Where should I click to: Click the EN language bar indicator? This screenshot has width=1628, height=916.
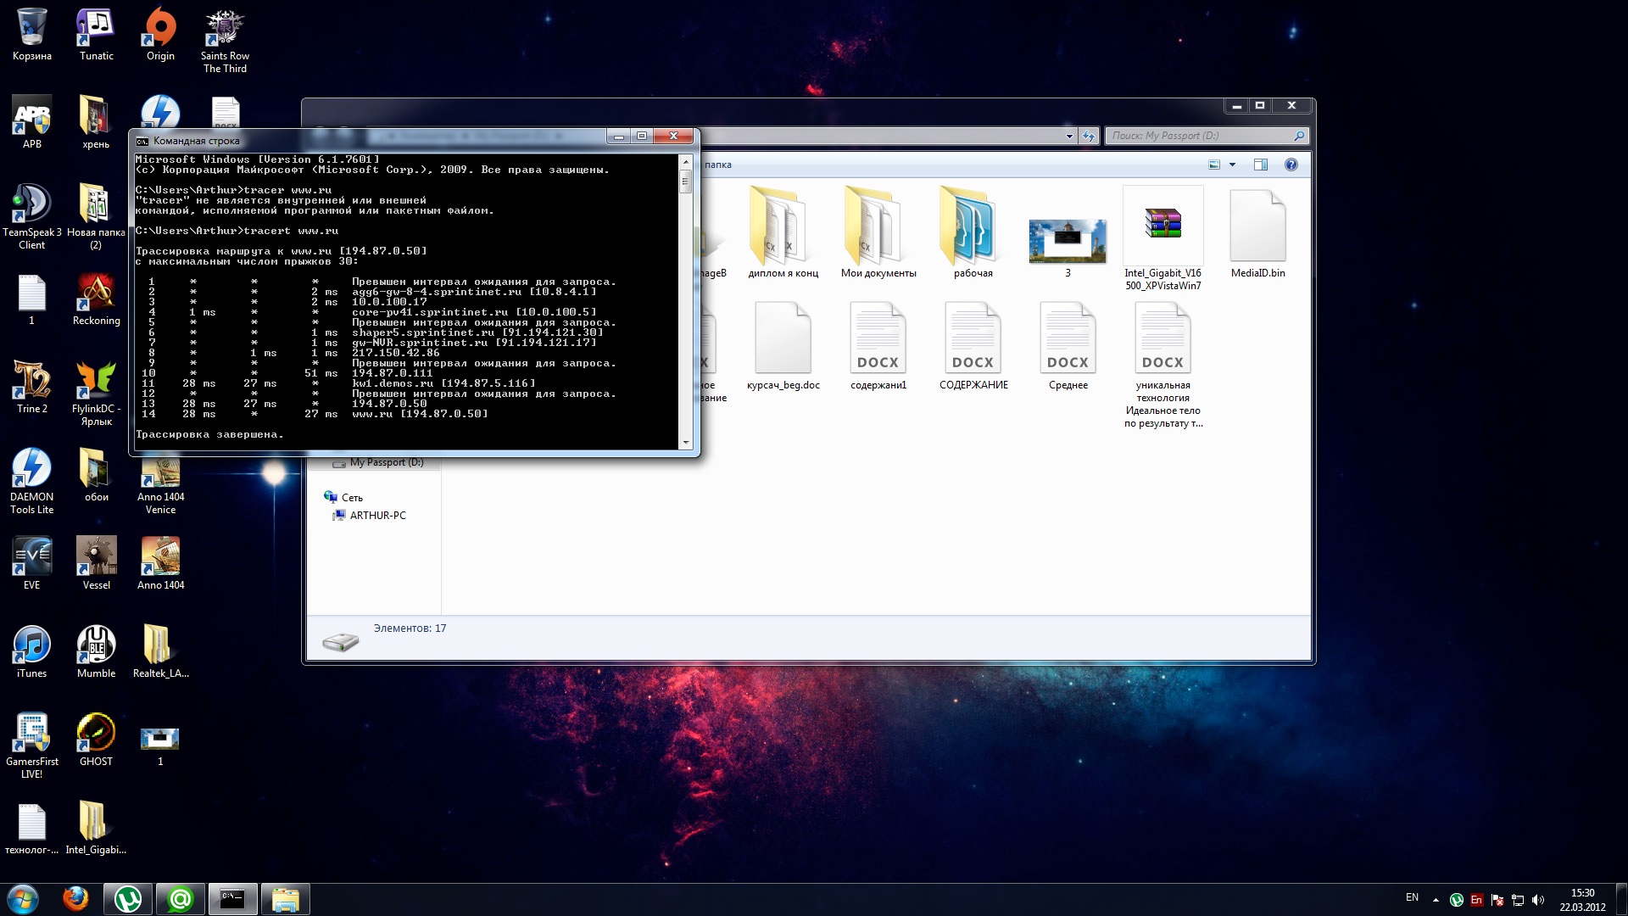(1412, 897)
